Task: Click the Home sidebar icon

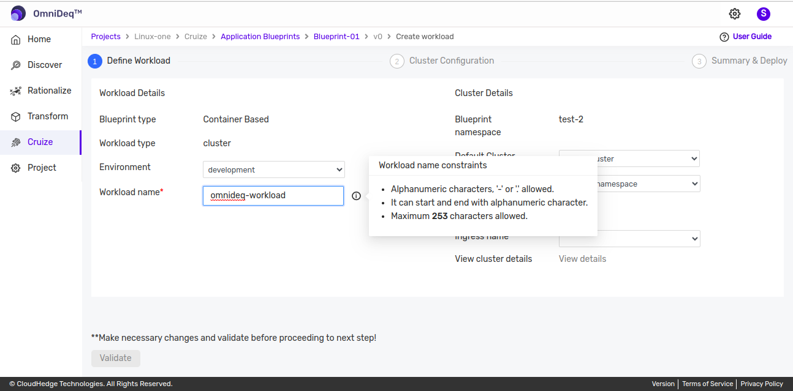Action: [x=16, y=39]
